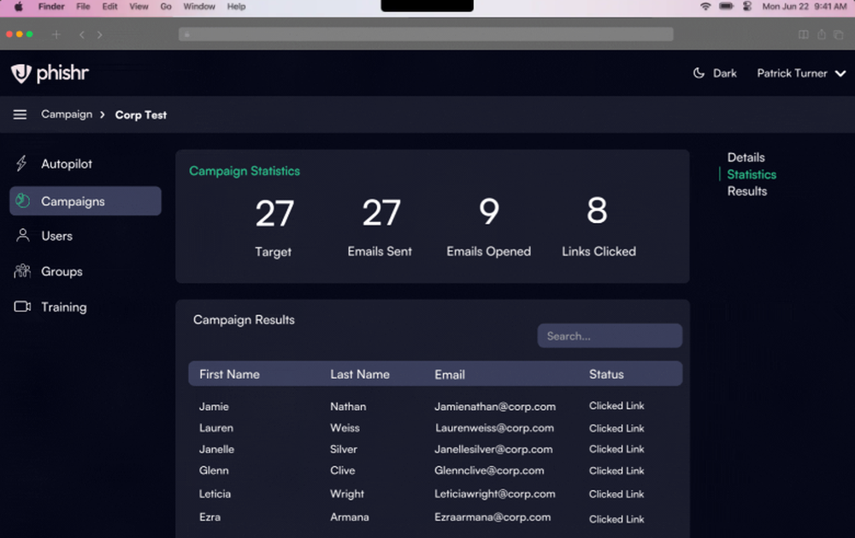Click the Users person icon
Screen dimensions: 855x538
23,235
